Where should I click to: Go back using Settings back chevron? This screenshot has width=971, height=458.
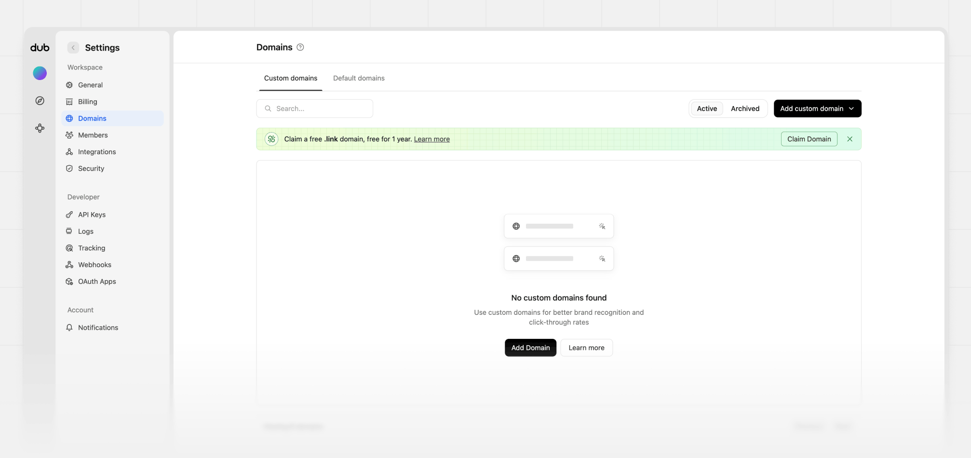pos(73,47)
